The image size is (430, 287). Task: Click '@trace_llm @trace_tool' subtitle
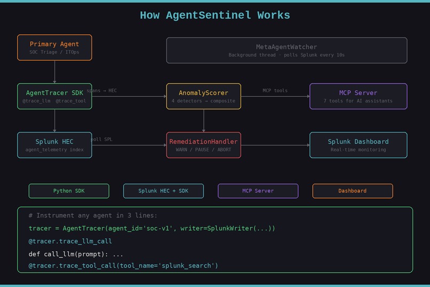pos(54,101)
